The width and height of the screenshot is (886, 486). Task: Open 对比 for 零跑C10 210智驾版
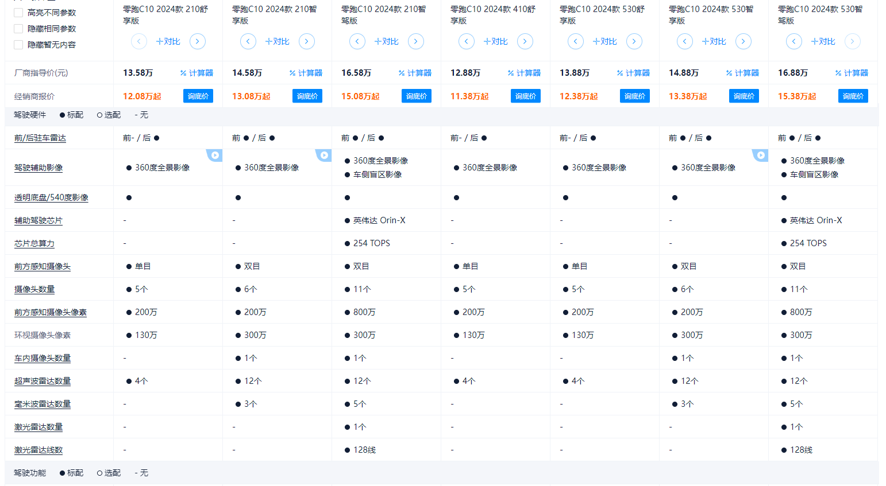[x=386, y=41]
